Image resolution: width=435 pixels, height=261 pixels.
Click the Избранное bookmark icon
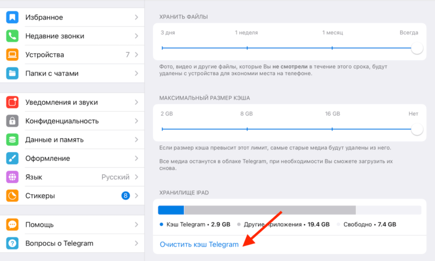coord(12,17)
